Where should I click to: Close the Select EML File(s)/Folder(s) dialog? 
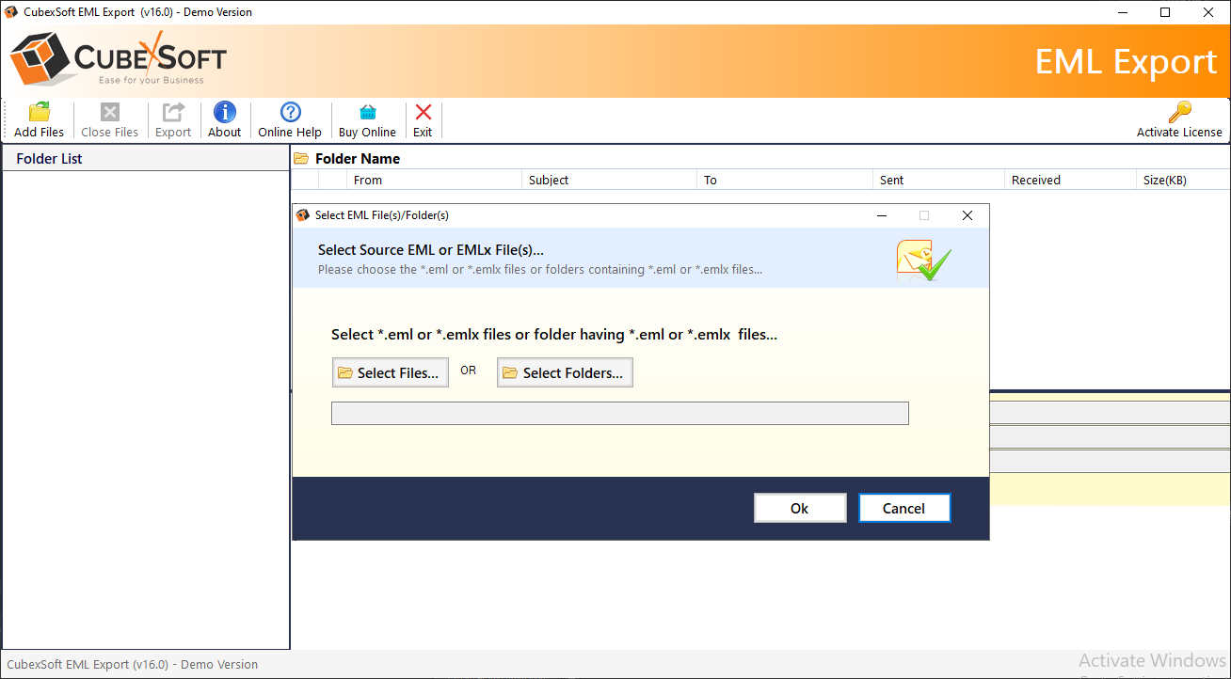967,215
